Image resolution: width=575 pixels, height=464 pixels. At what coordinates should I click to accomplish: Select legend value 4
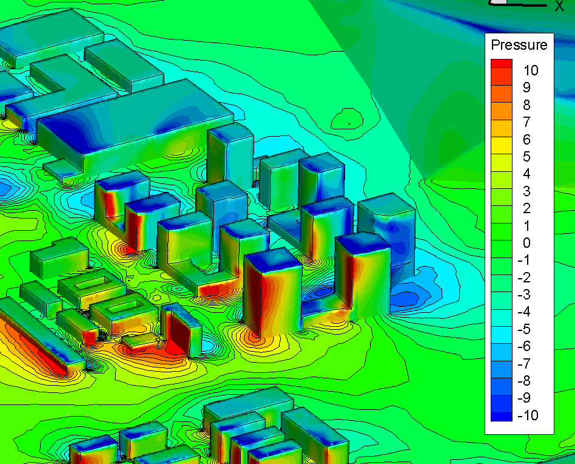point(526,174)
